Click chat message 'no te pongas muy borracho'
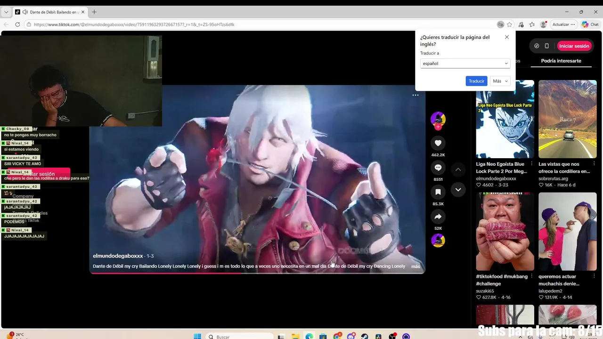This screenshot has width=603, height=339. pos(30,135)
